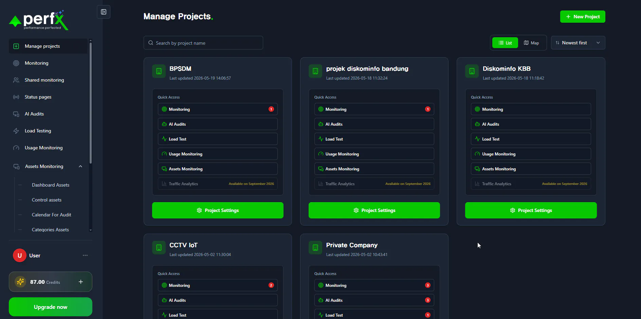Click the sidebar menu scrollbar
The image size is (641, 319).
click(x=90, y=103)
